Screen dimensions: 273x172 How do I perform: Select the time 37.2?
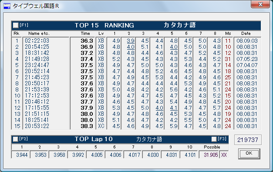(x=87, y=53)
